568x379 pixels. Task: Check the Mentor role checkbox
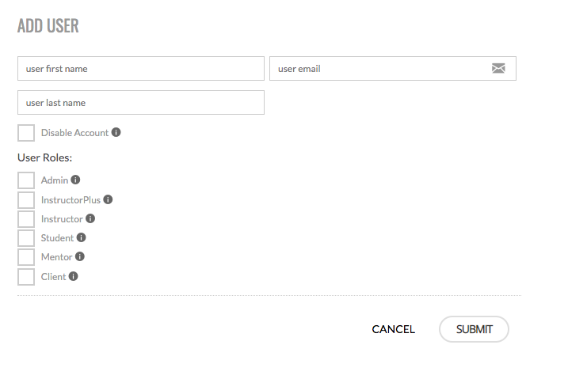point(26,257)
